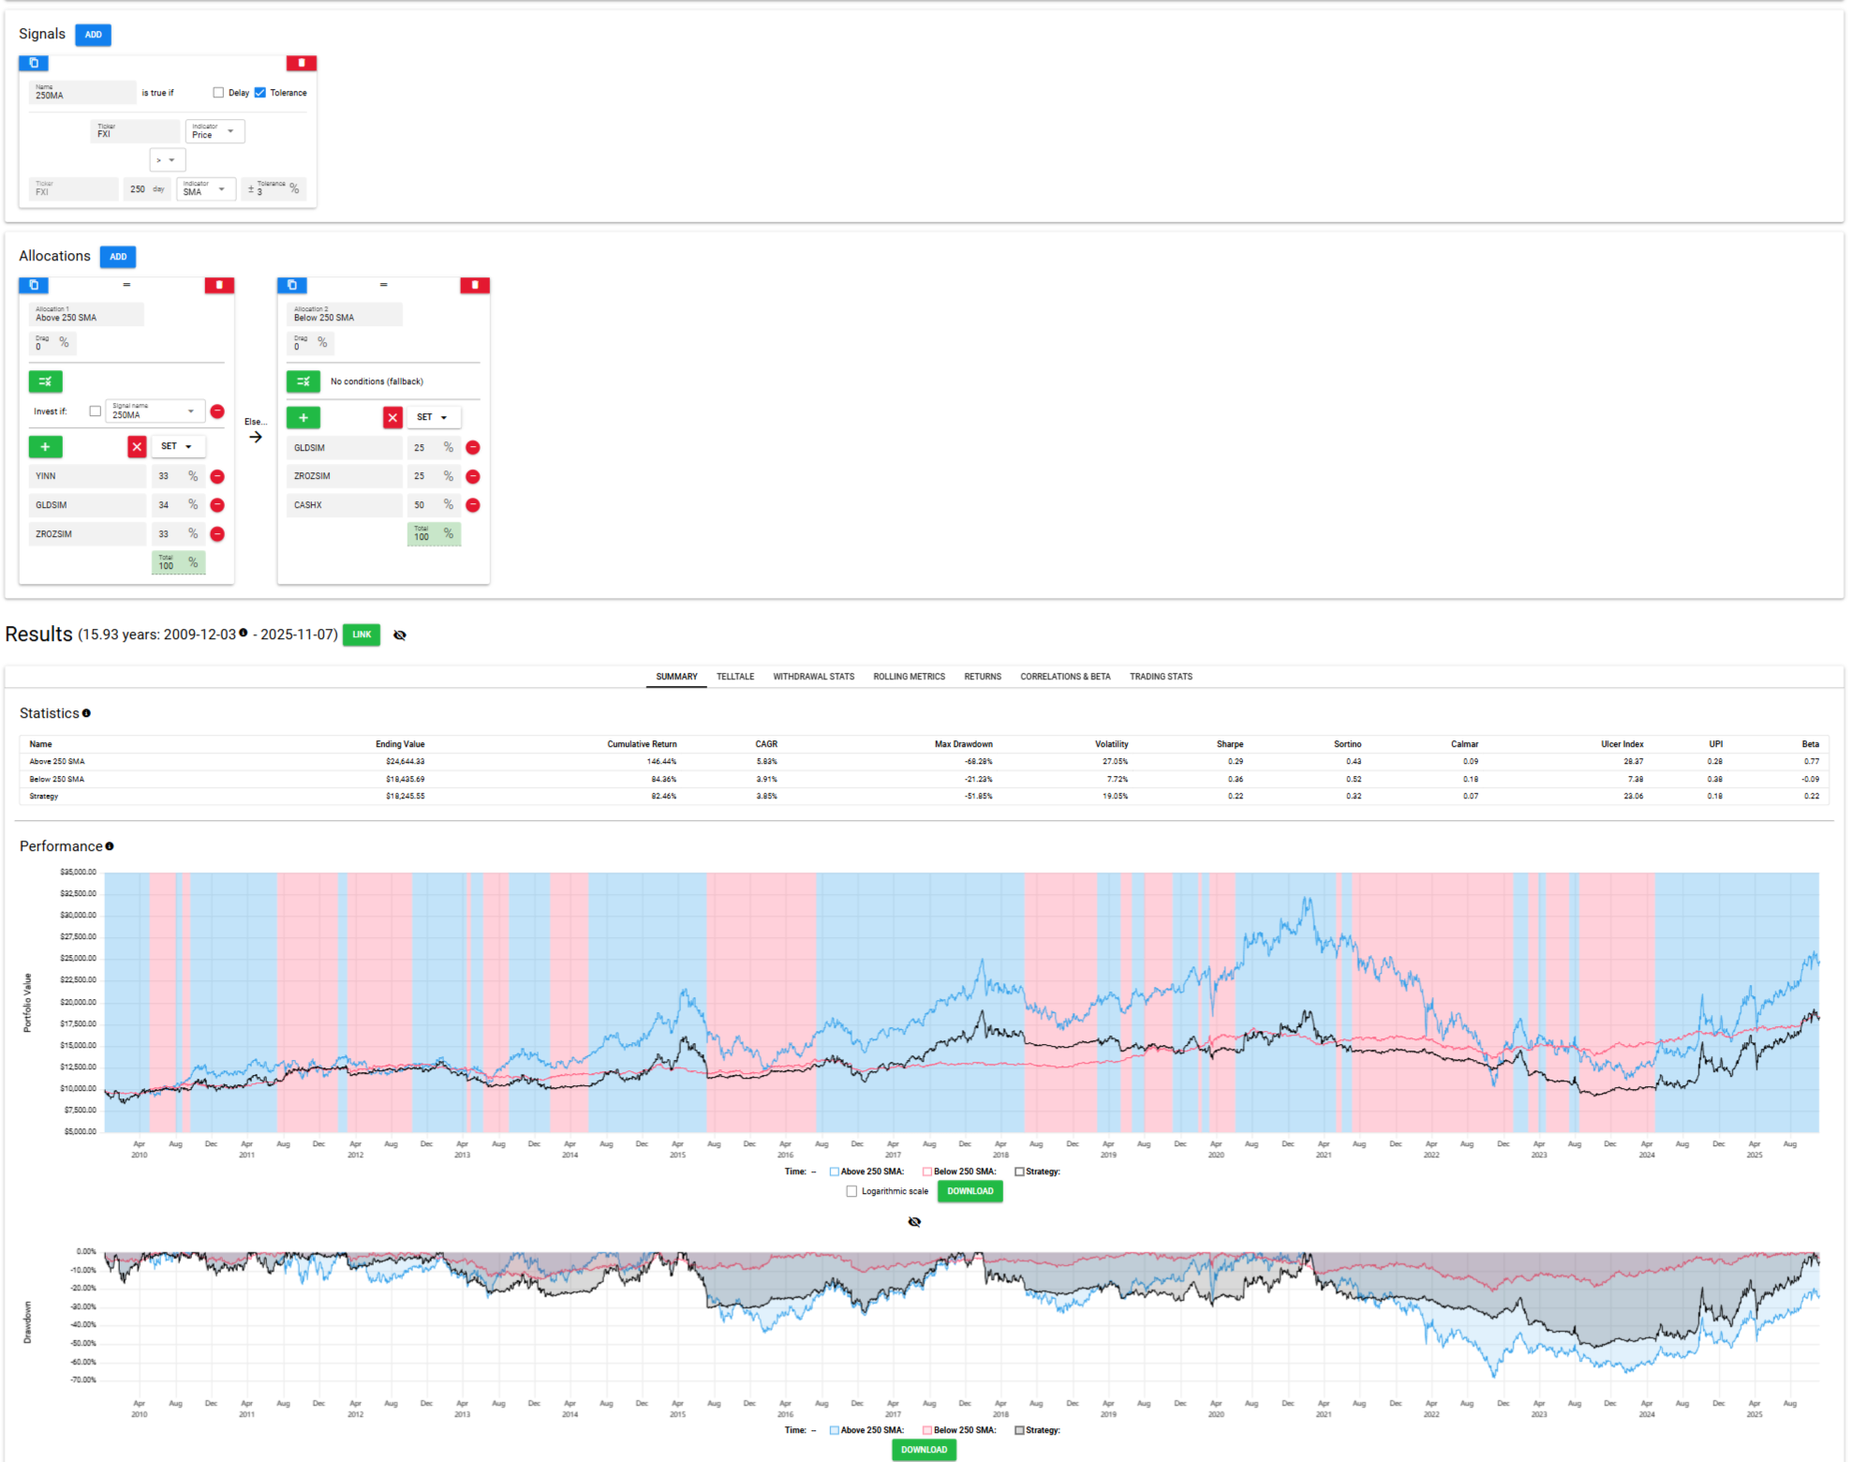Click the green LINK button
The image size is (1852, 1462).
(362, 634)
